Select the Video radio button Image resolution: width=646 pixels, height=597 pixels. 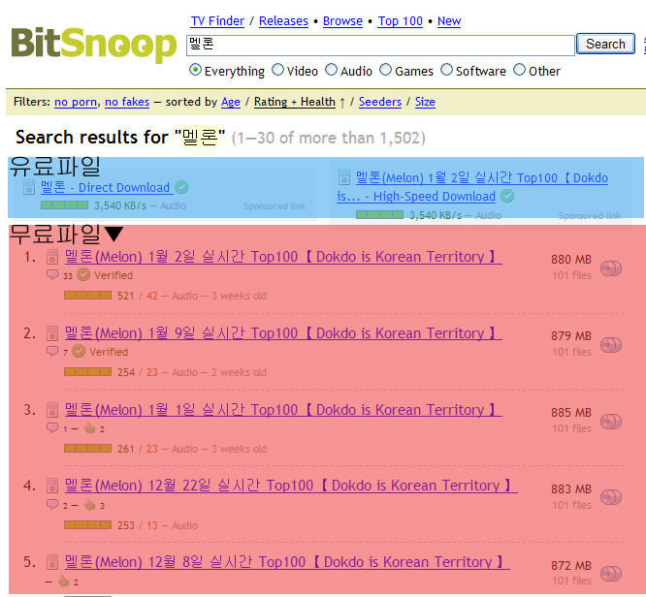click(x=278, y=70)
